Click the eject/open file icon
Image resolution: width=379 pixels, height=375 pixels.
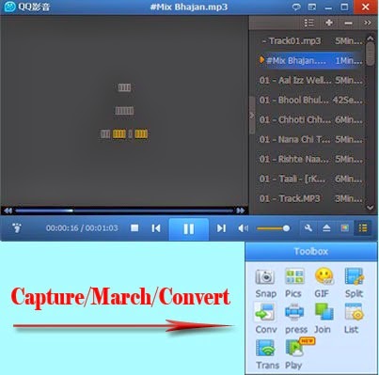point(326,228)
